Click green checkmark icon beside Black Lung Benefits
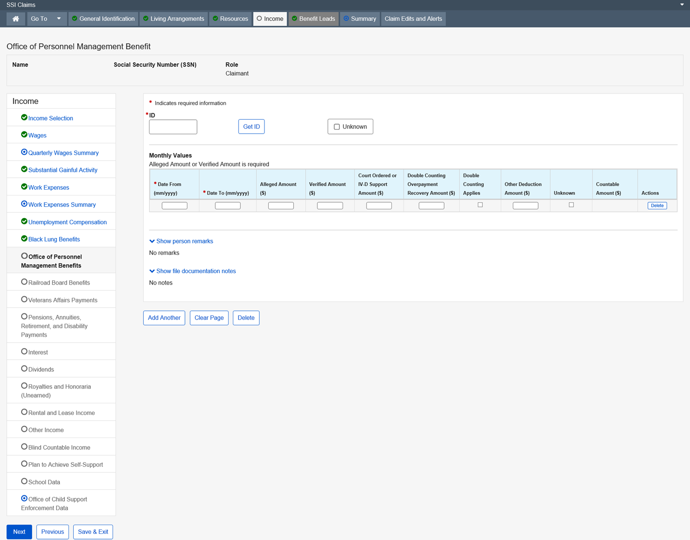 tap(24, 239)
